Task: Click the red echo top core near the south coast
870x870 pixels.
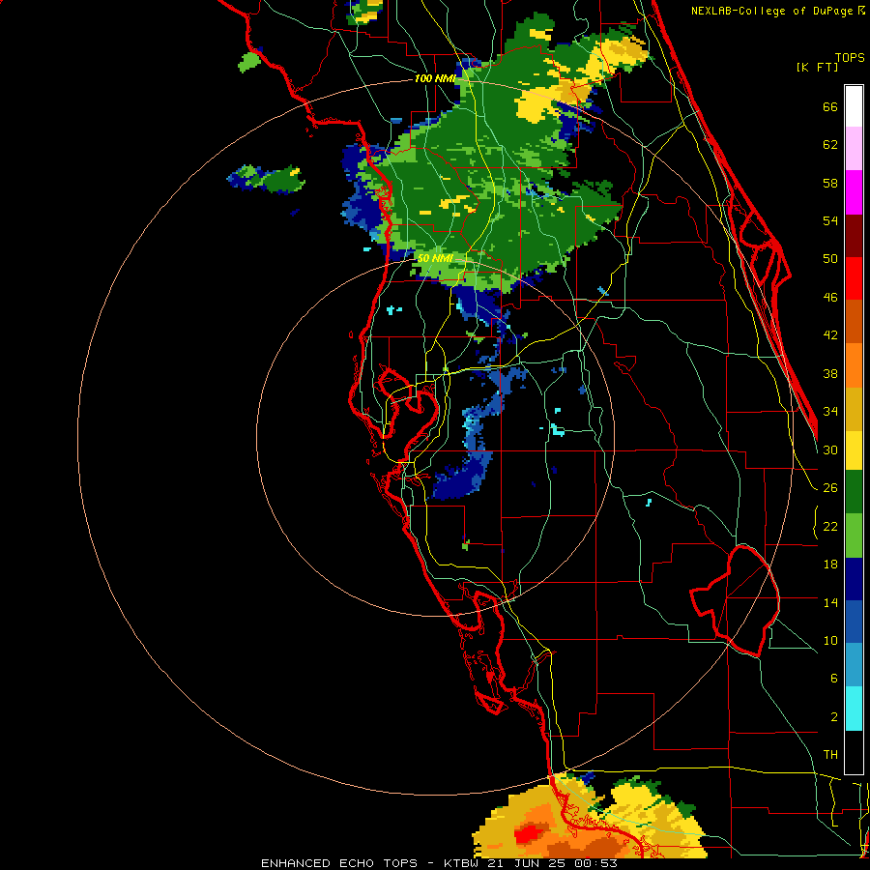Action: click(527, 832)
